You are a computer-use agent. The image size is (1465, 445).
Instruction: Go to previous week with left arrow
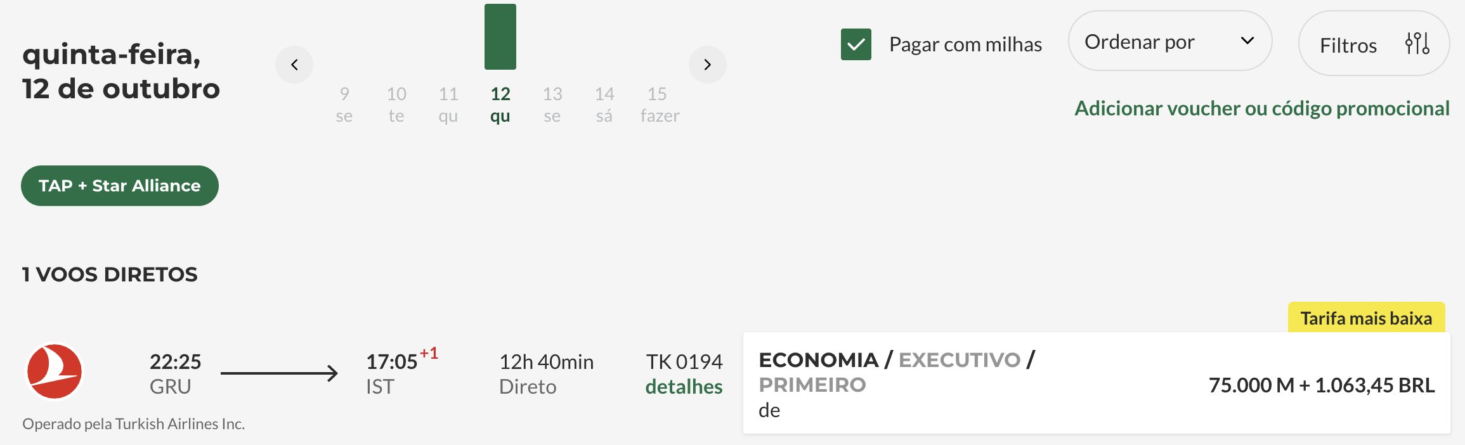(x=294, y=65)
